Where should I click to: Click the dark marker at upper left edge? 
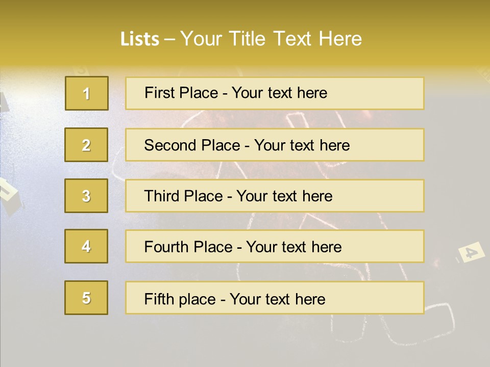point(4,102)
